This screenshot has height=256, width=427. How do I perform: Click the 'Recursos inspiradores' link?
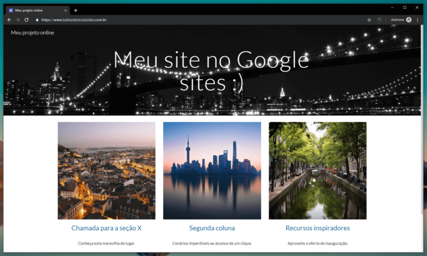point(317,228)
